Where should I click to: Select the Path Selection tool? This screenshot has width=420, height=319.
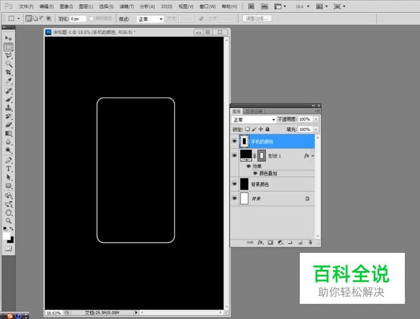8,177
